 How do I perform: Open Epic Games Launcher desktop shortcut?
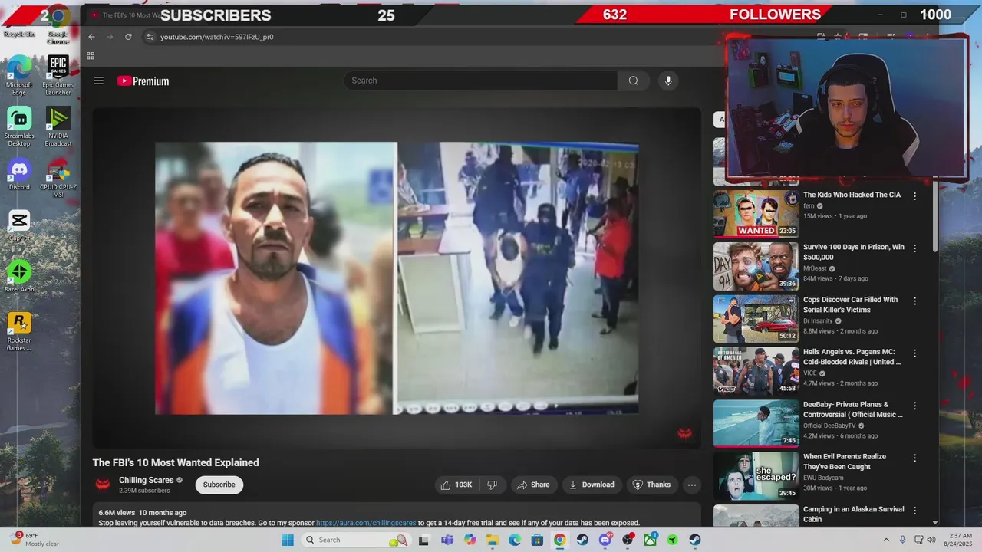pyautogui.click(x=58, y=75)
